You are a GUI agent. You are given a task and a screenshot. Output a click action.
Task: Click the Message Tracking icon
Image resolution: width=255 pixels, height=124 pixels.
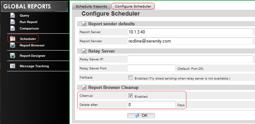(x=13, y=66)
